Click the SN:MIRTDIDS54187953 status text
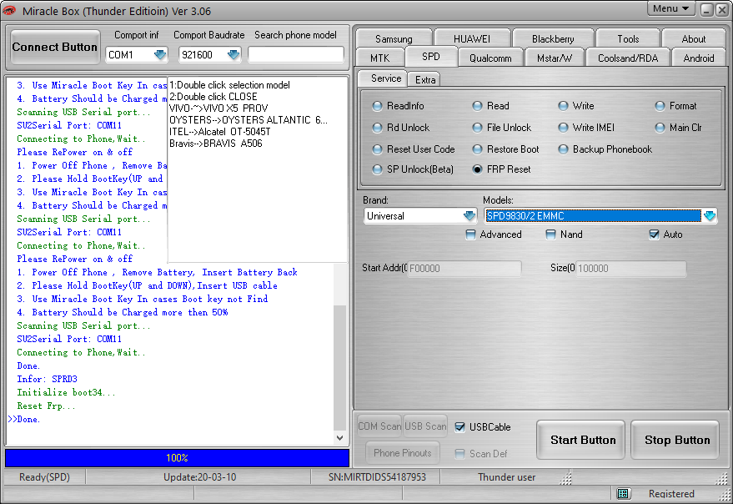Image resolution: width=733 pixels, height=504 pixels. tap(377, 477)
